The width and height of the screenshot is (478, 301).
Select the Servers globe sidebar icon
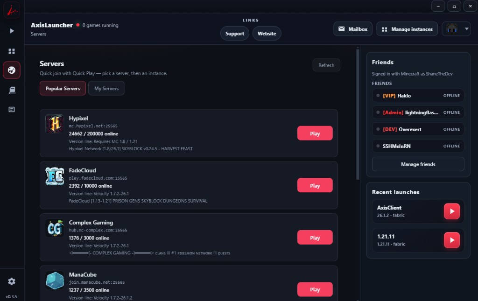(12, 70)
